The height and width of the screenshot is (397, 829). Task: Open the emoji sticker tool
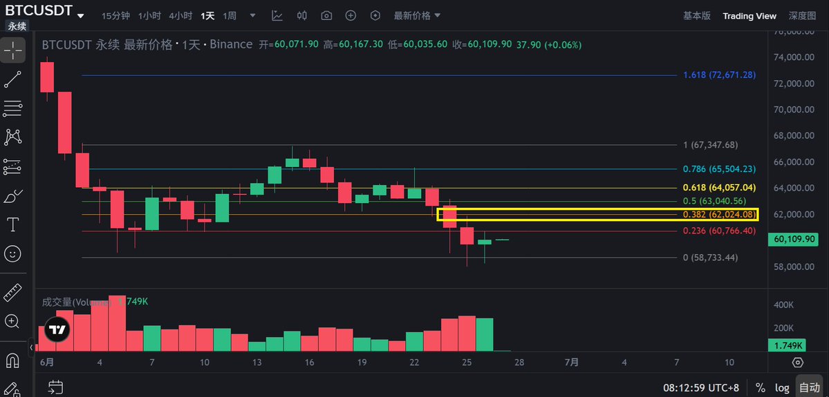[x=12, y=254]
